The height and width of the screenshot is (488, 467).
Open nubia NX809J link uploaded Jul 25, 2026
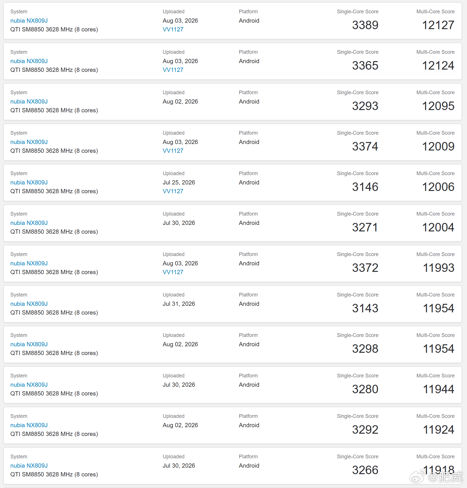pyautogui.click(x=29, y=182)
